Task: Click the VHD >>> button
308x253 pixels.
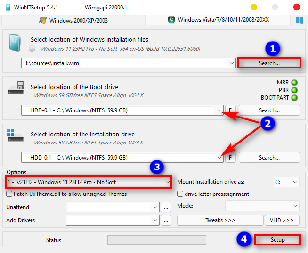Action: pos(282,220)
